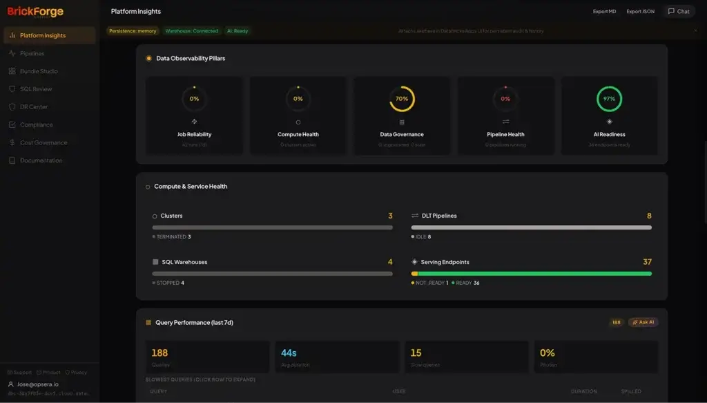707x403 pixels.
Task: Click the Bundle Studio grid icon
Action: 12,71
